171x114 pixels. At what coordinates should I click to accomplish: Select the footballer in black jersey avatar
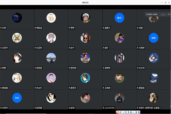pos(119,98)
